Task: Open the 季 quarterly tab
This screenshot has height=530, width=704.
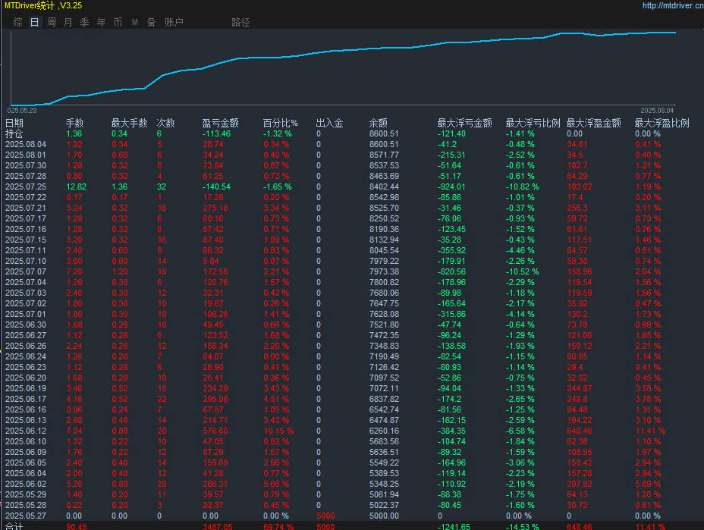Action: pyautogui.click(x=84, y=22)
